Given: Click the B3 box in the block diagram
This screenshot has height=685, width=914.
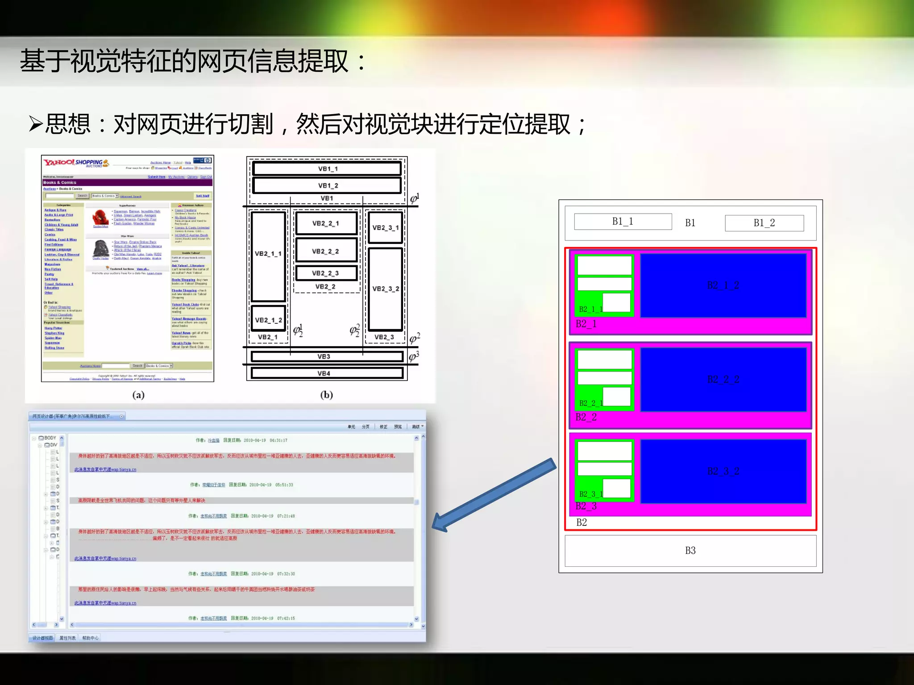Looking at the screenshot, I should click(x=690, y=551).
